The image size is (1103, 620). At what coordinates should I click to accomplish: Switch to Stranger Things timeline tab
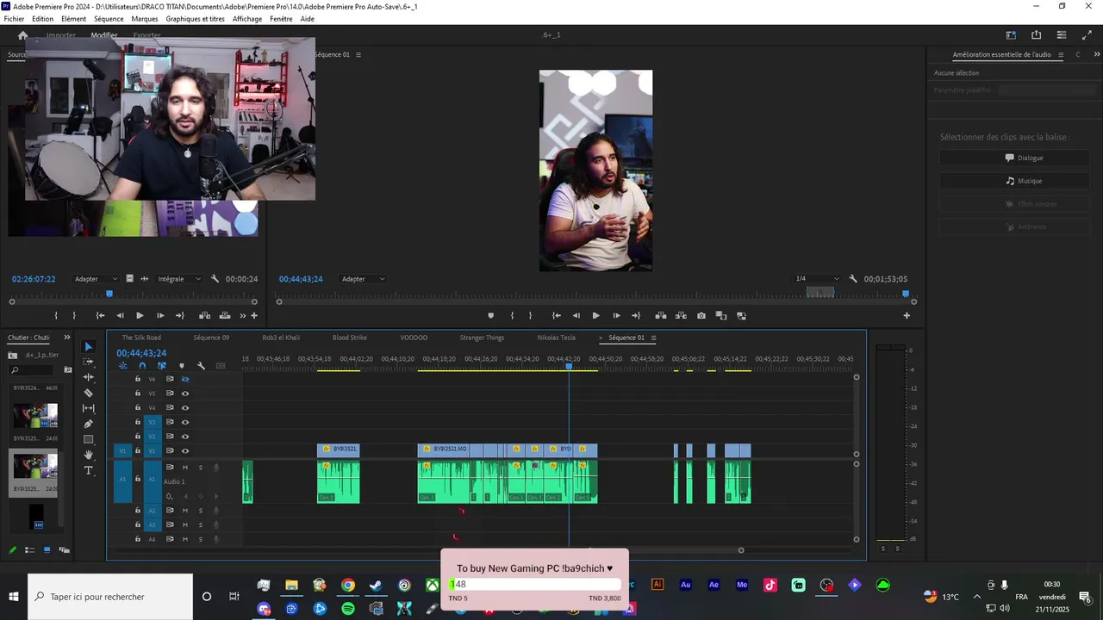[x=483, y=338]
